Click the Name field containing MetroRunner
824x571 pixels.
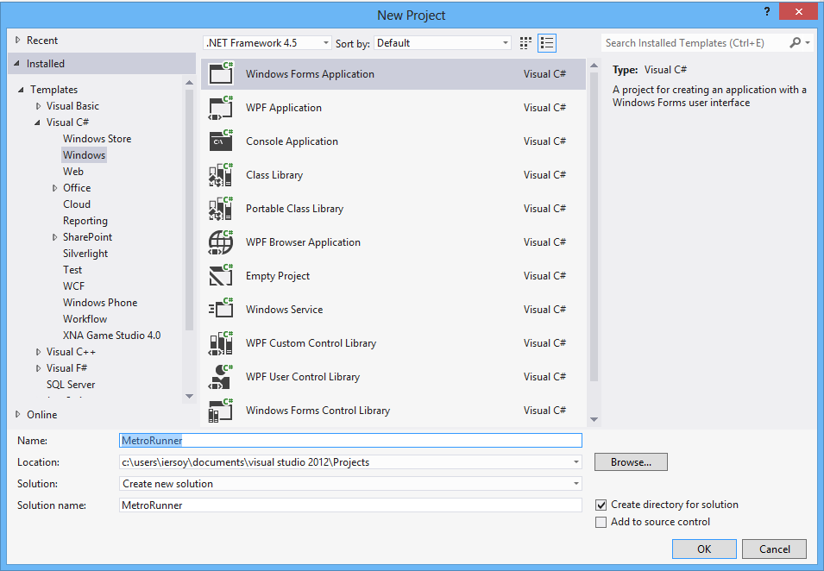pos(350,441)
